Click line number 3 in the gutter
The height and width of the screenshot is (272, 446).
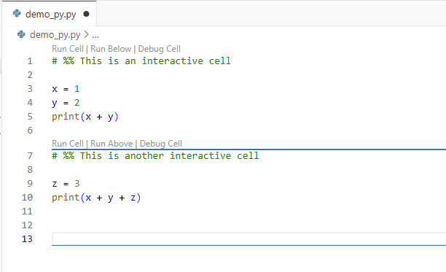pyautogui.click(x=30, y=89)
